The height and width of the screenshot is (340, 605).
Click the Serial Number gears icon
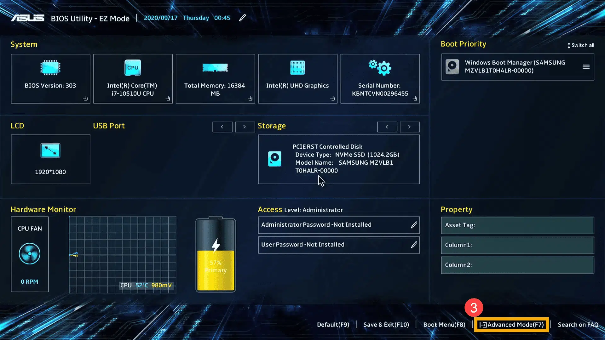tap(380, 68)
